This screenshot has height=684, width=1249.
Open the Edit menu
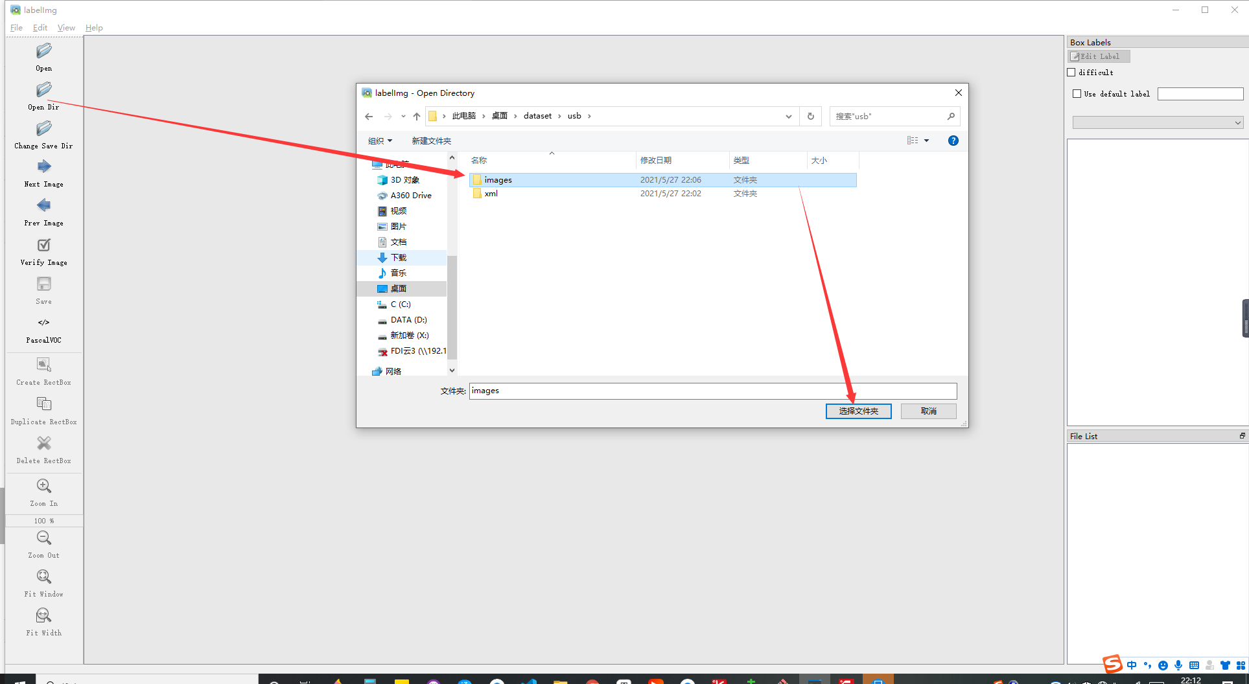pyautogui.click(x=40, y=28)
